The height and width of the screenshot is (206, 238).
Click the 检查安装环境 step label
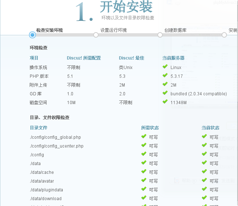[50, 30]
